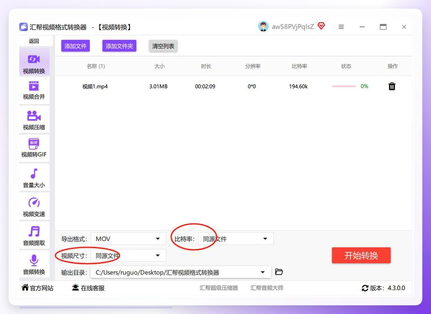Click the progress bar for 视频1.mp4
This screenshot has height=314, width=431.
[344, 86]
